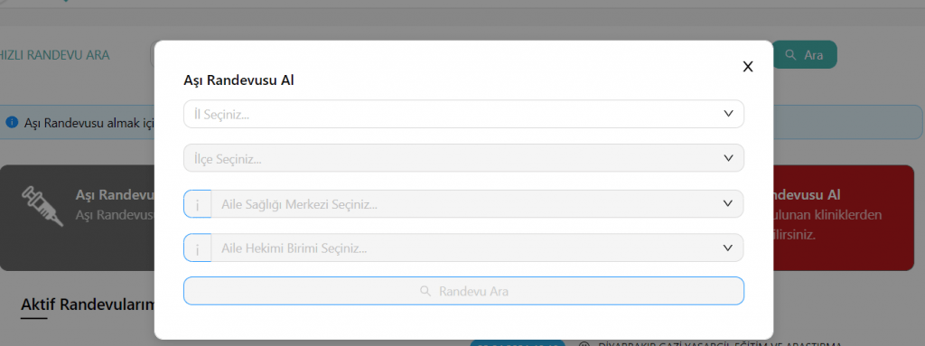
Task: Click the İlçe Seçiniz placeholder text
Action: click(228, 159)
